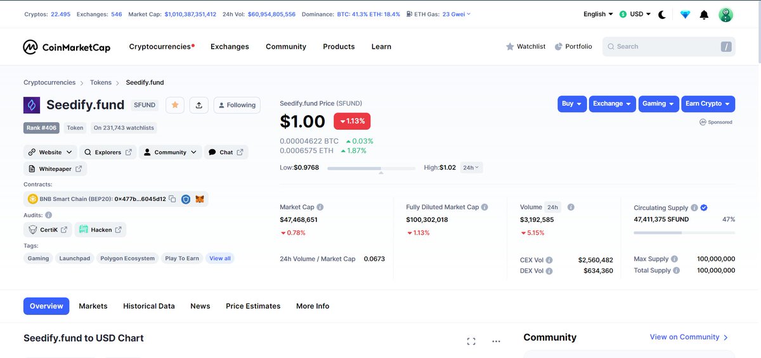Image resolution: width=761 pixels, height=358 pixels.
Task: Open Watchlist from header
Action: click(526, 47)
